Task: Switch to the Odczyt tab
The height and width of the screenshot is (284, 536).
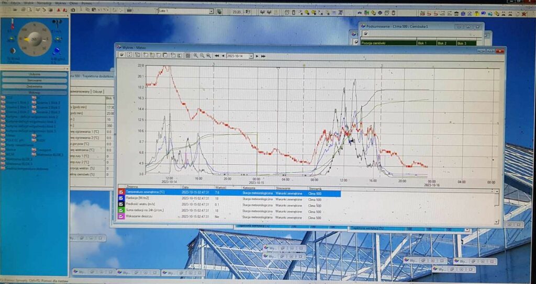Action: 97,91
